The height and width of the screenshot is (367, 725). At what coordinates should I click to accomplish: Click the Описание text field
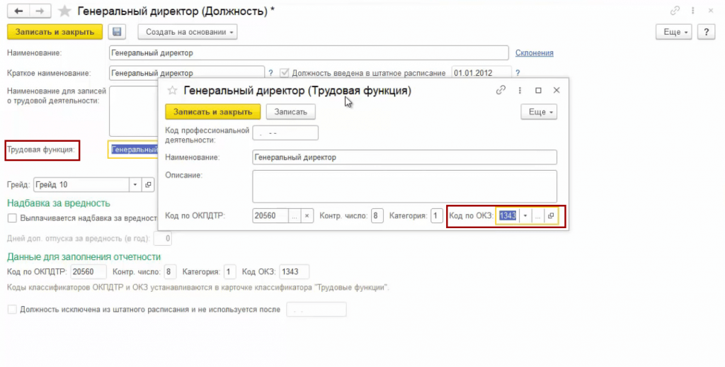click(404, 186)
